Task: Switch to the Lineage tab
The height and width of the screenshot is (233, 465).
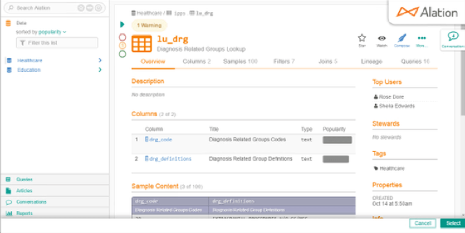Action: point(371,61)
